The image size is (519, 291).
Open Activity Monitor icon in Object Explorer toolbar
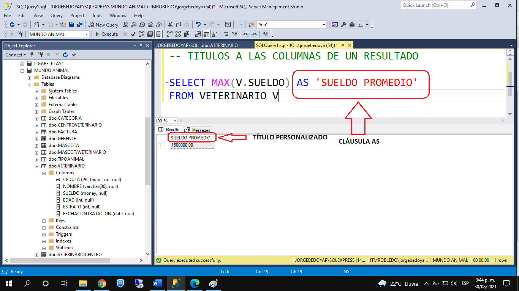point(74,55)
